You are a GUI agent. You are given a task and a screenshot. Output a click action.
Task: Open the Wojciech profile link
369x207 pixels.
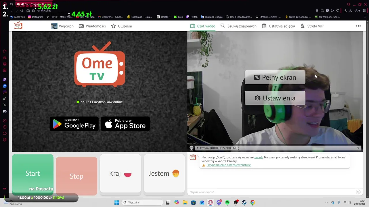pyautogui.click(x=63, y=26)
